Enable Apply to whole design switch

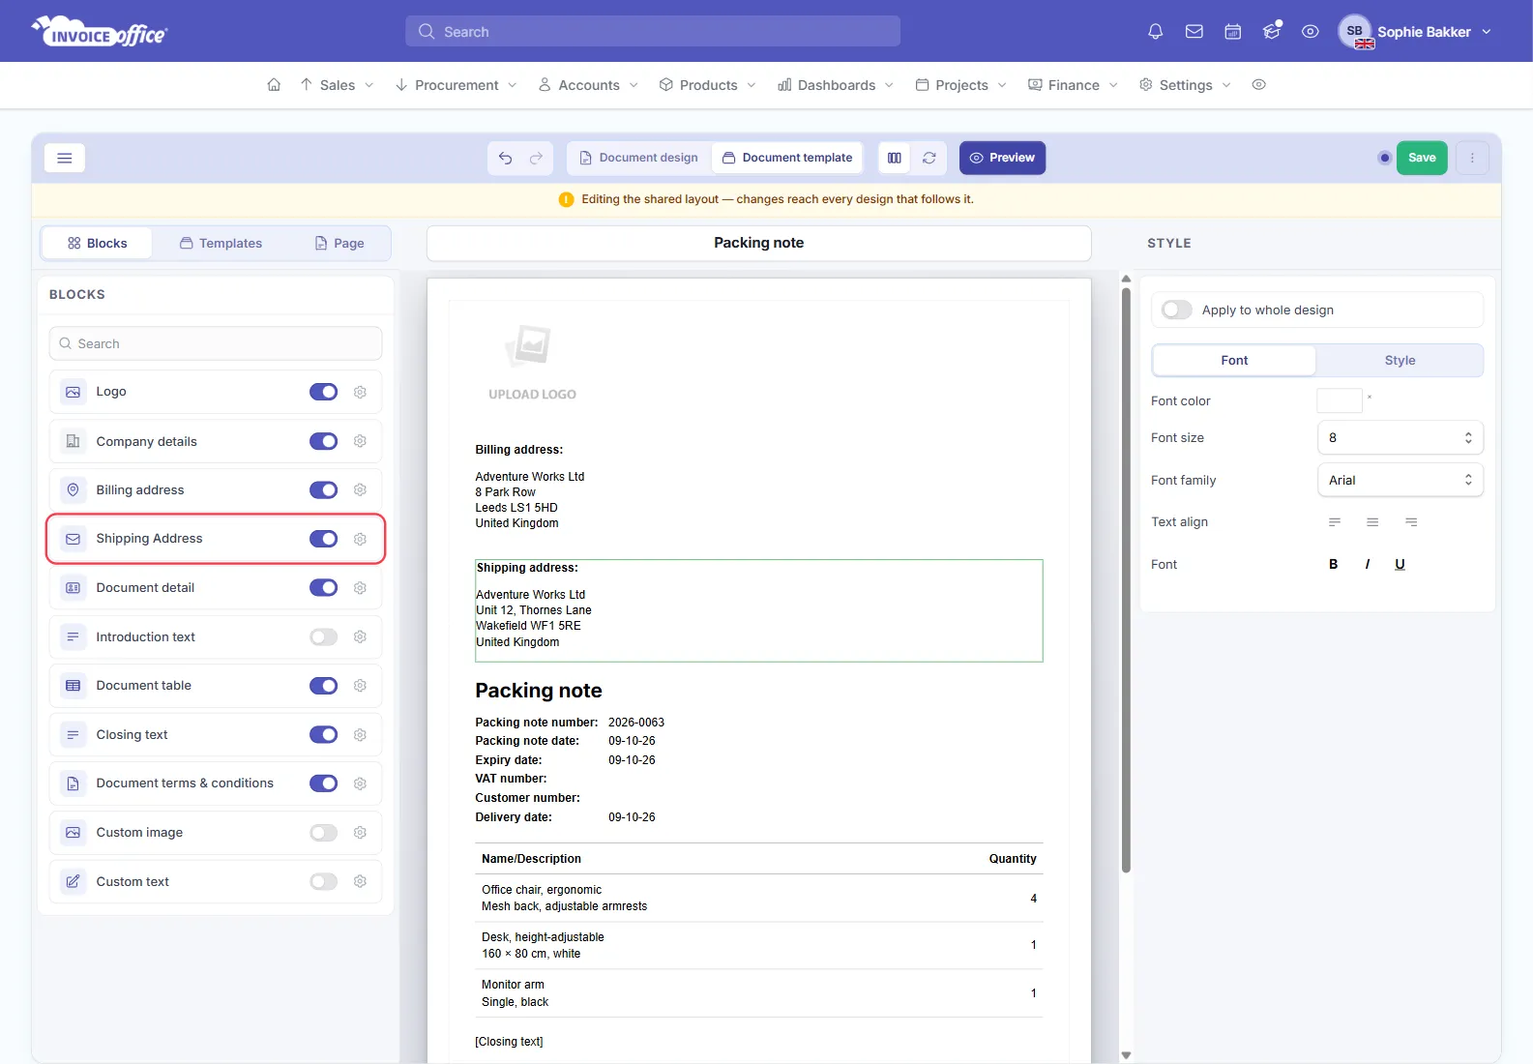click(x=1177, y=310)
